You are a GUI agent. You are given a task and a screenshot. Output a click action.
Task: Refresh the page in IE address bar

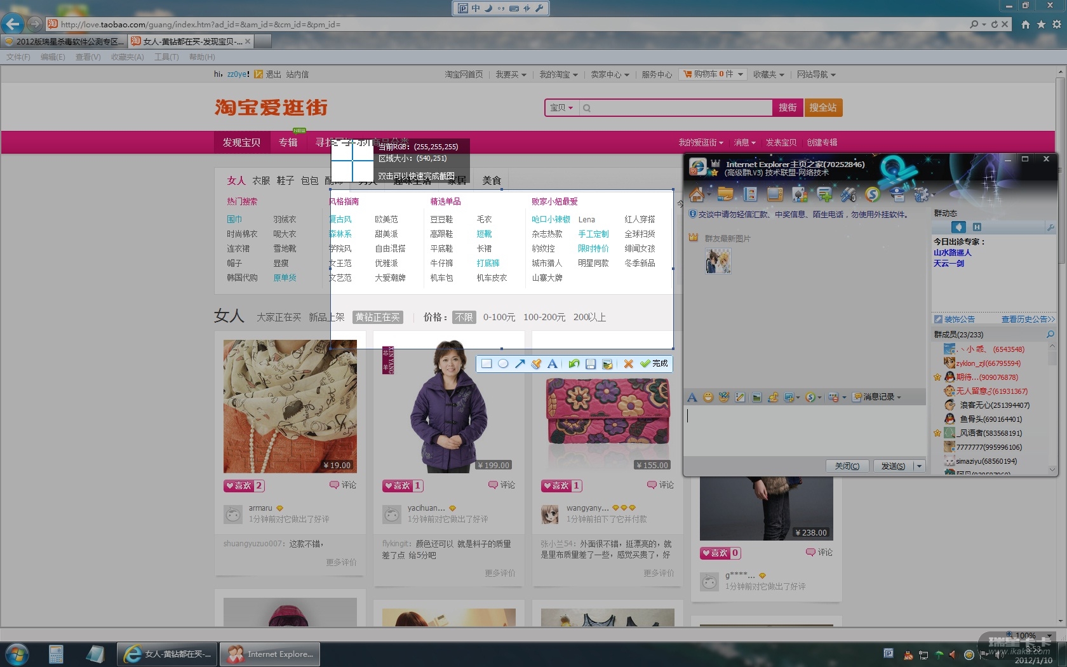point(994,24)
